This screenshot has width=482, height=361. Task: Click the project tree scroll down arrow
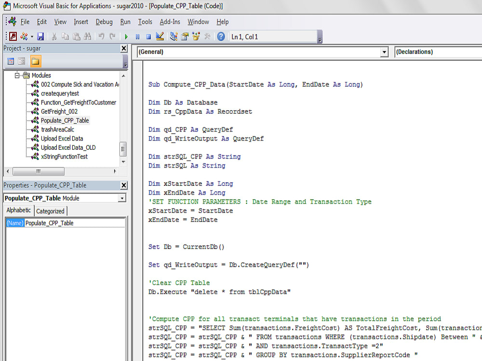click(123, 162)
